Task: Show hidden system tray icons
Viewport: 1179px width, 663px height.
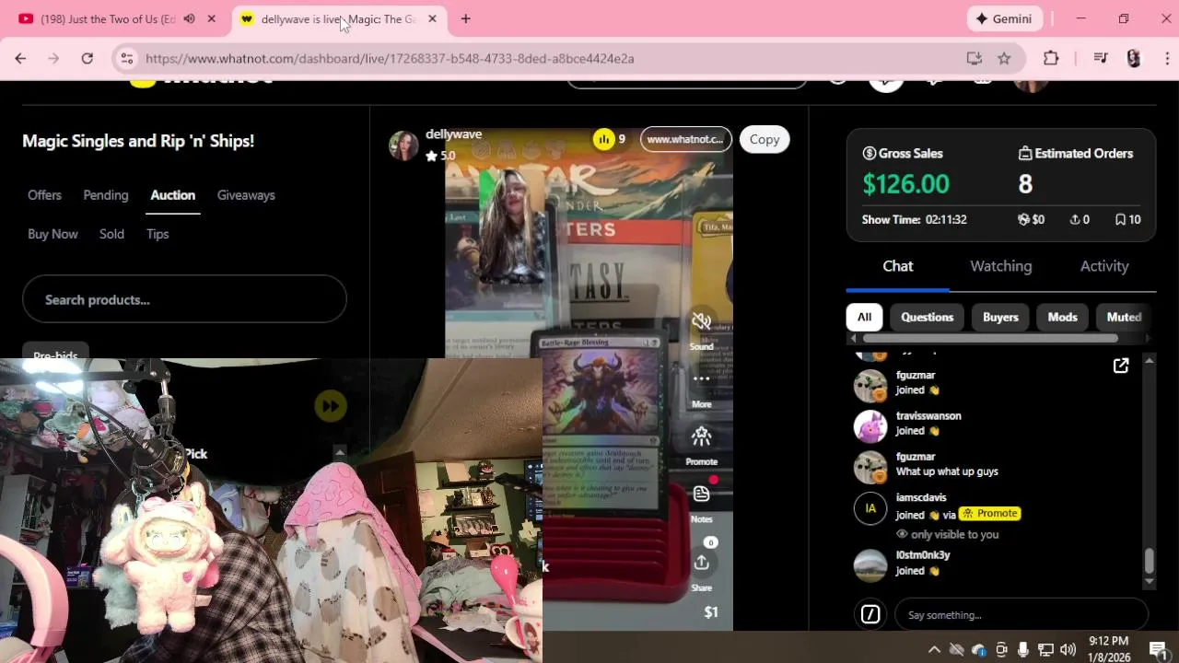Action: pos(934,649)
